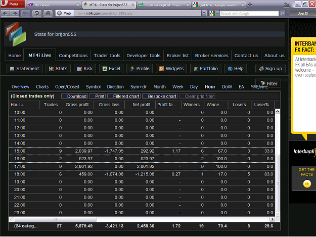Screen dimensions: 316x237
Task: Switch to the Open/Closed stats tab
Action: click(67, 87)
